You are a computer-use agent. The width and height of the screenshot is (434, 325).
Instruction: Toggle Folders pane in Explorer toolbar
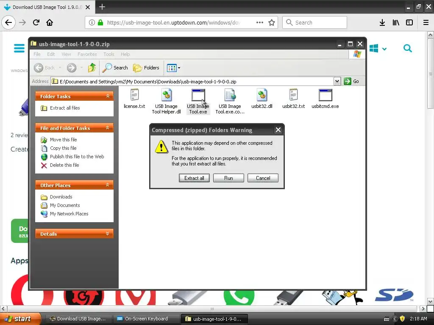coord(146,68)
